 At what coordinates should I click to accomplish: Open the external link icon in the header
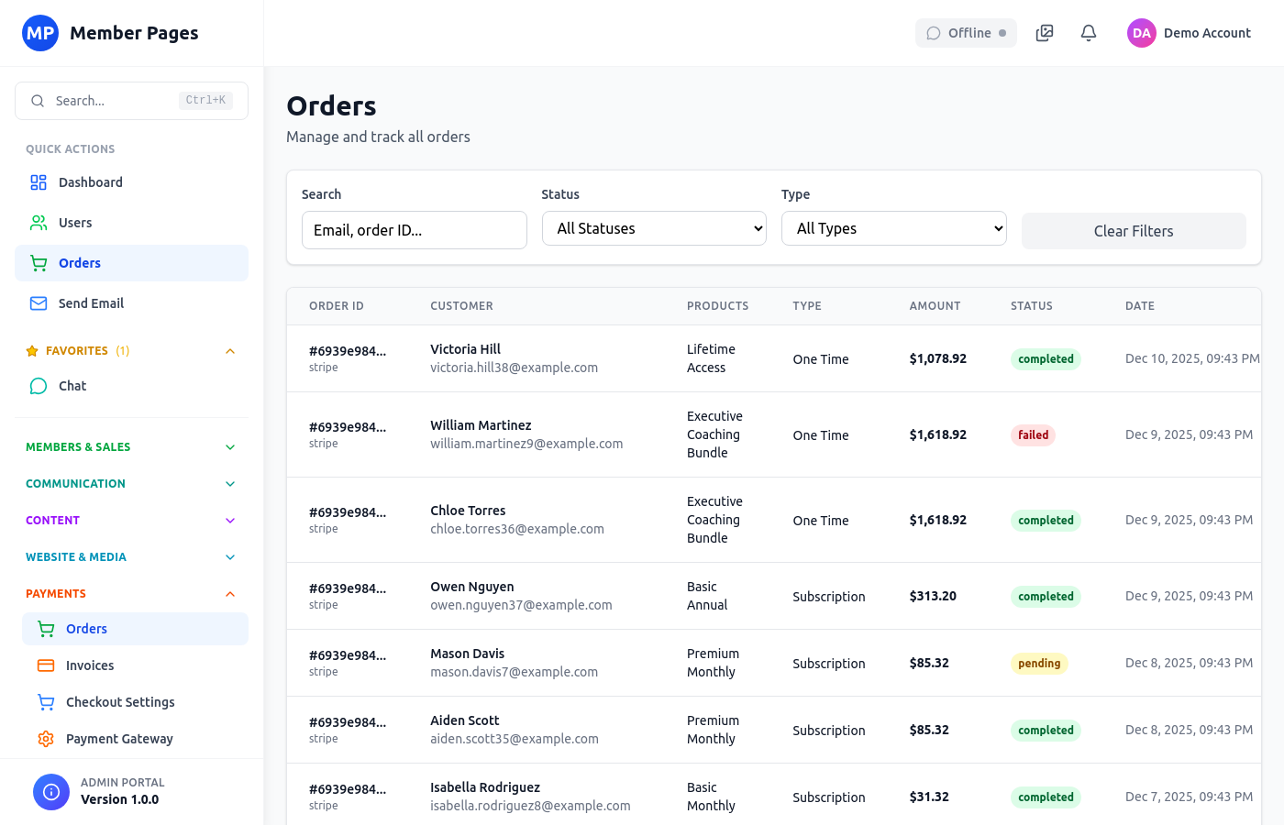1044,32
